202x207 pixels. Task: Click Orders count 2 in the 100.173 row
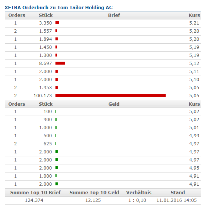pyautogui.click(x=15, y=96)
